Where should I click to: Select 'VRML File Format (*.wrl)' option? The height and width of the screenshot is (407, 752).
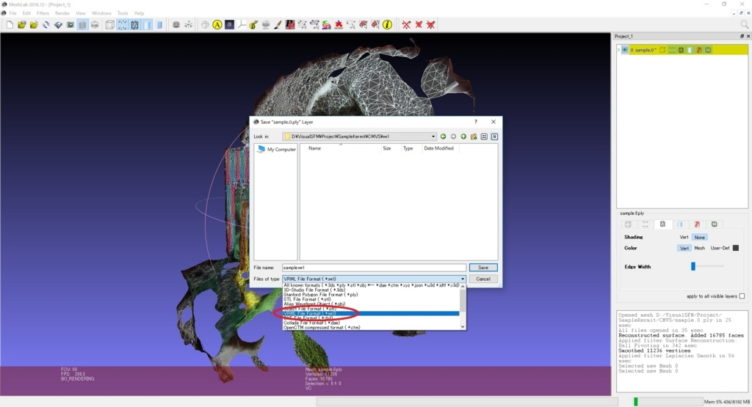[371, 314]
